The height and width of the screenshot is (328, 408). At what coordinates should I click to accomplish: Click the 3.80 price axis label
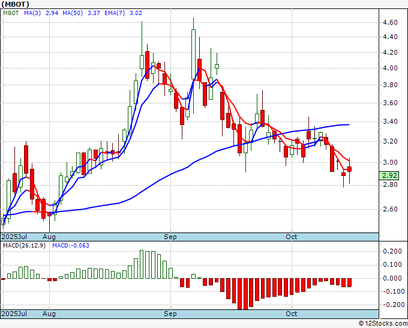(x=390, y=85)
